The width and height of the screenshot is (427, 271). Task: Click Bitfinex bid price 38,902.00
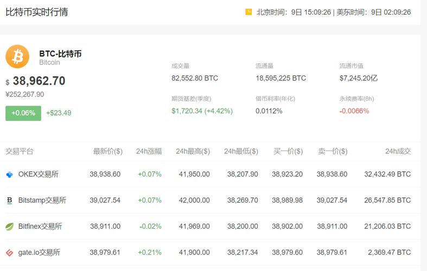(288, 227)
